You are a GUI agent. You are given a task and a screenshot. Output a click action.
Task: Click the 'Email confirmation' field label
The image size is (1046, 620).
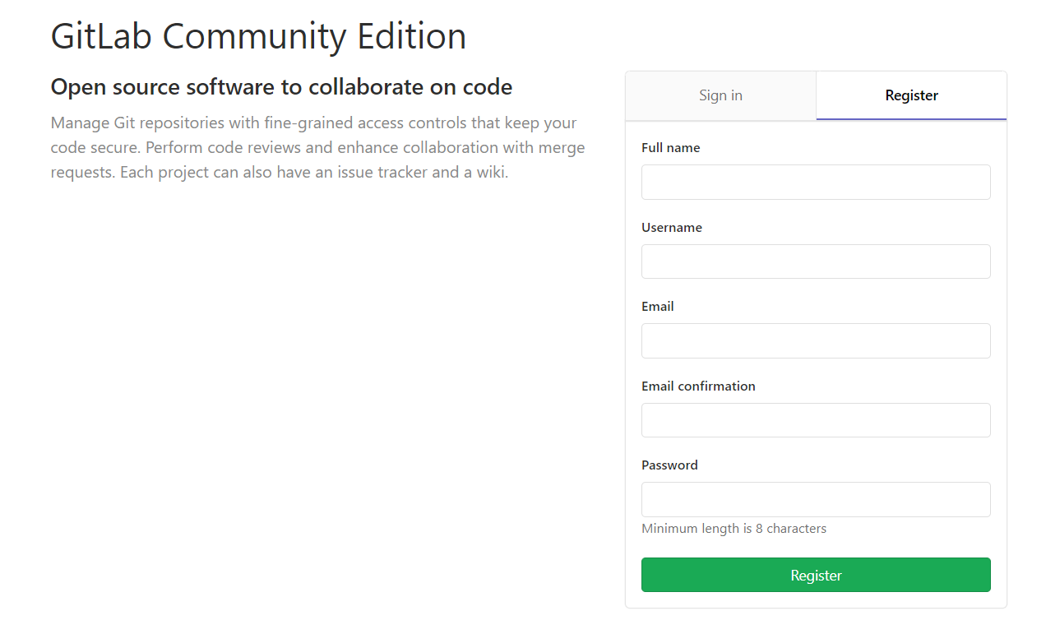tap(698, 386)
